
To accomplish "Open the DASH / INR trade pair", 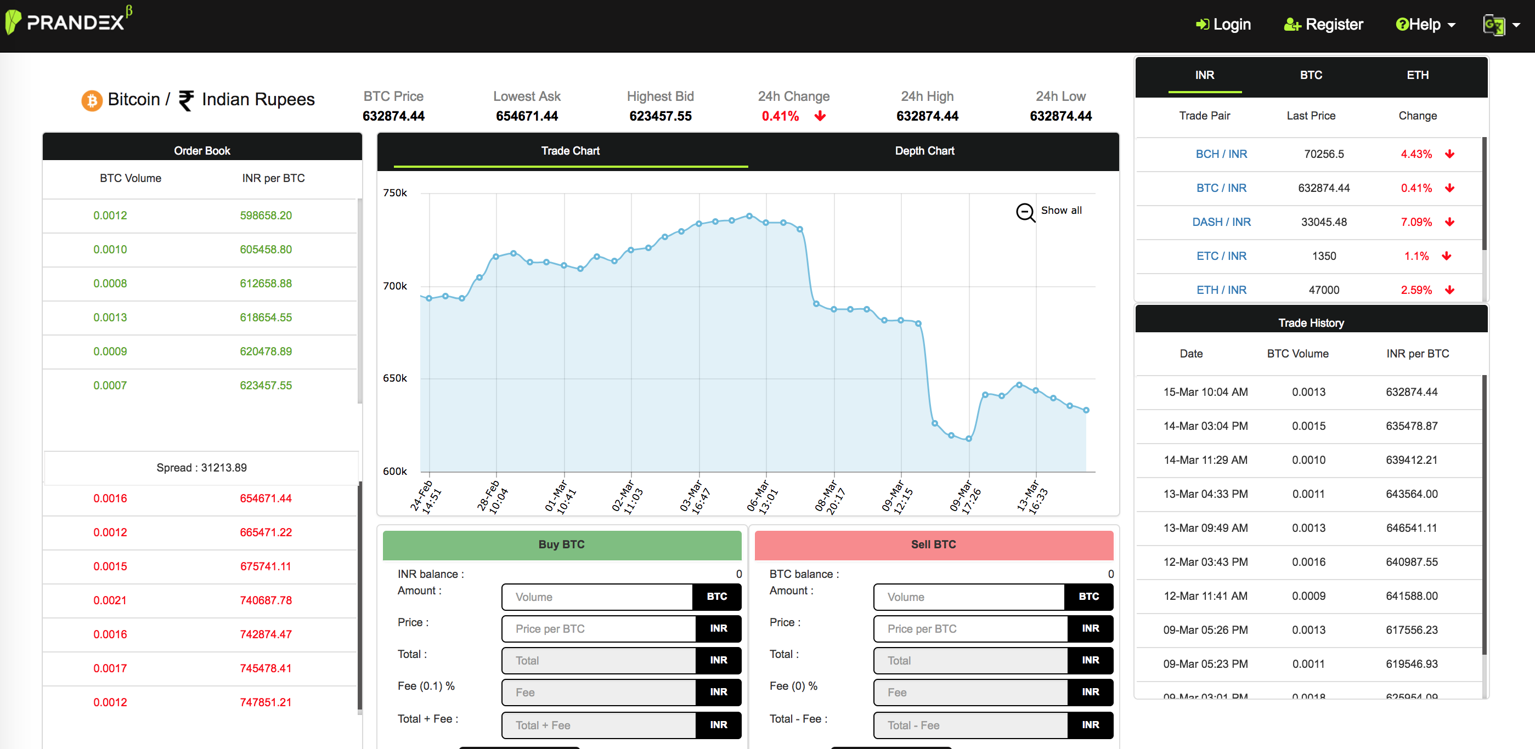I will 1221,222.
